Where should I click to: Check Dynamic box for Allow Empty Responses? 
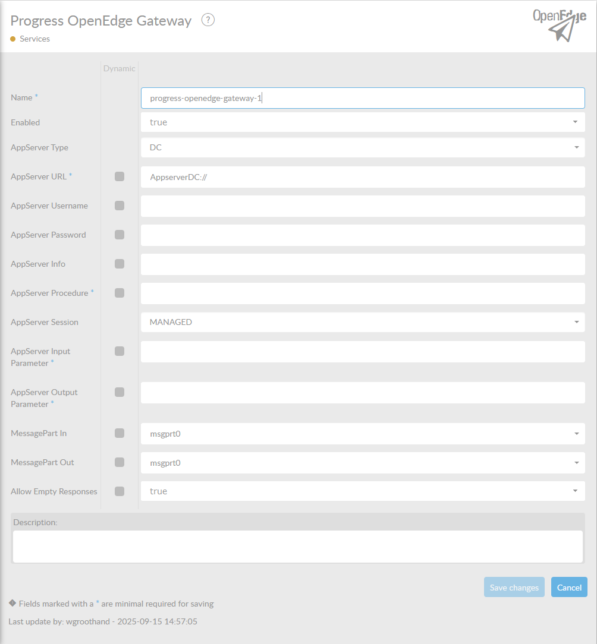pos(120,491)
